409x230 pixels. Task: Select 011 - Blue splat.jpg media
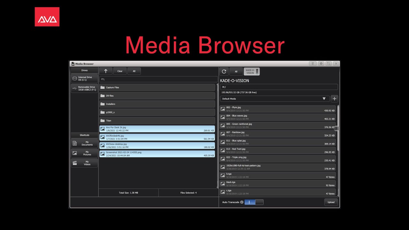pyautogui.click(x=278, y=142)
